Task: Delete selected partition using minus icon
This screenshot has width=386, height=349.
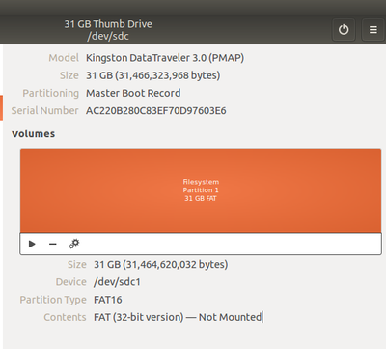Action: (53, 244)
